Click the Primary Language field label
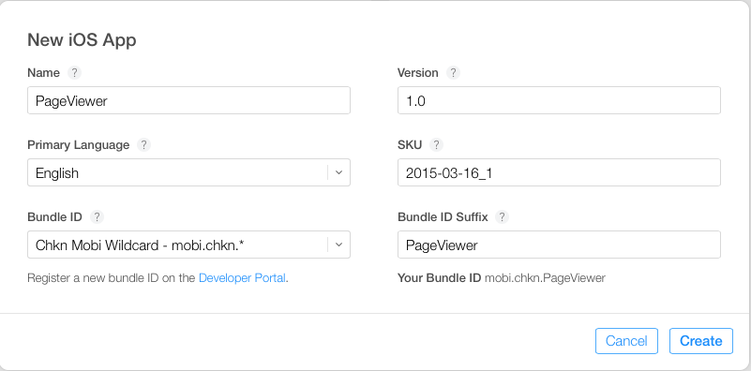 79,145
